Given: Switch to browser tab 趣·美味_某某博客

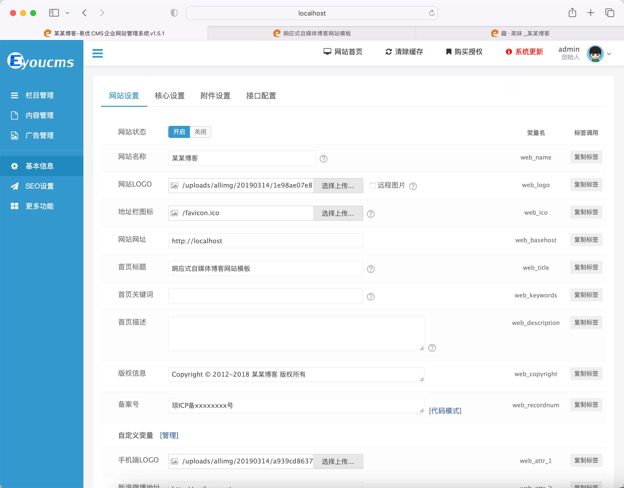Looking at the screenshot, I should (520, 33).
